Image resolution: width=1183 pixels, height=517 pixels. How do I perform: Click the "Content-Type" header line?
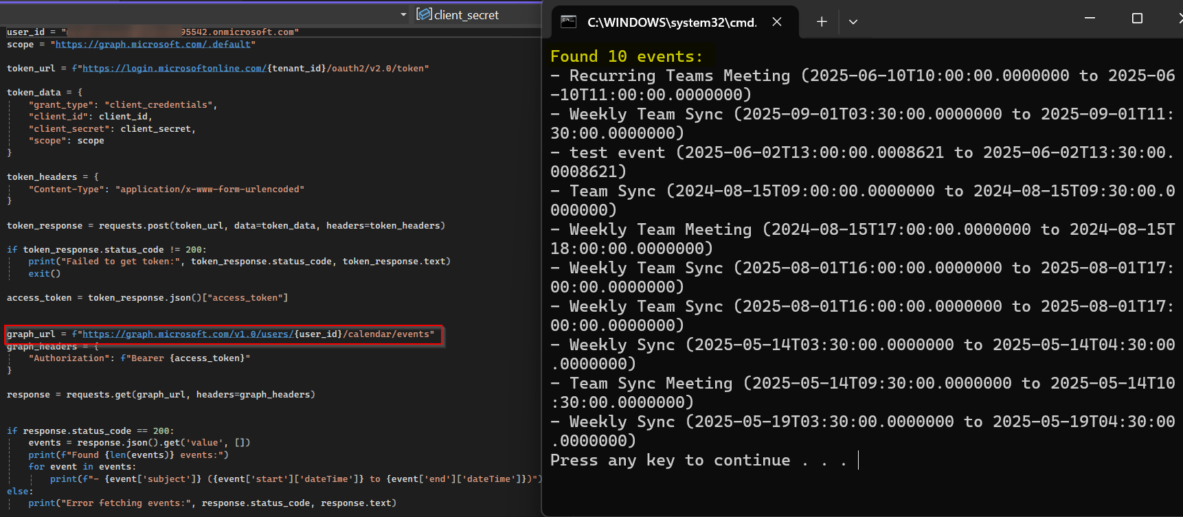click(x=166, y=189)
